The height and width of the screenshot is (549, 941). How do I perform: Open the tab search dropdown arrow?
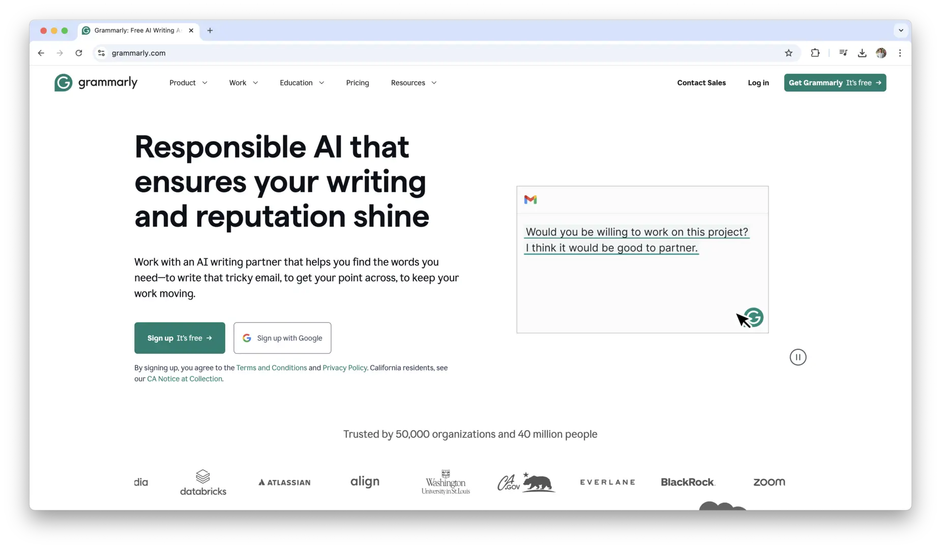[901, 30]
